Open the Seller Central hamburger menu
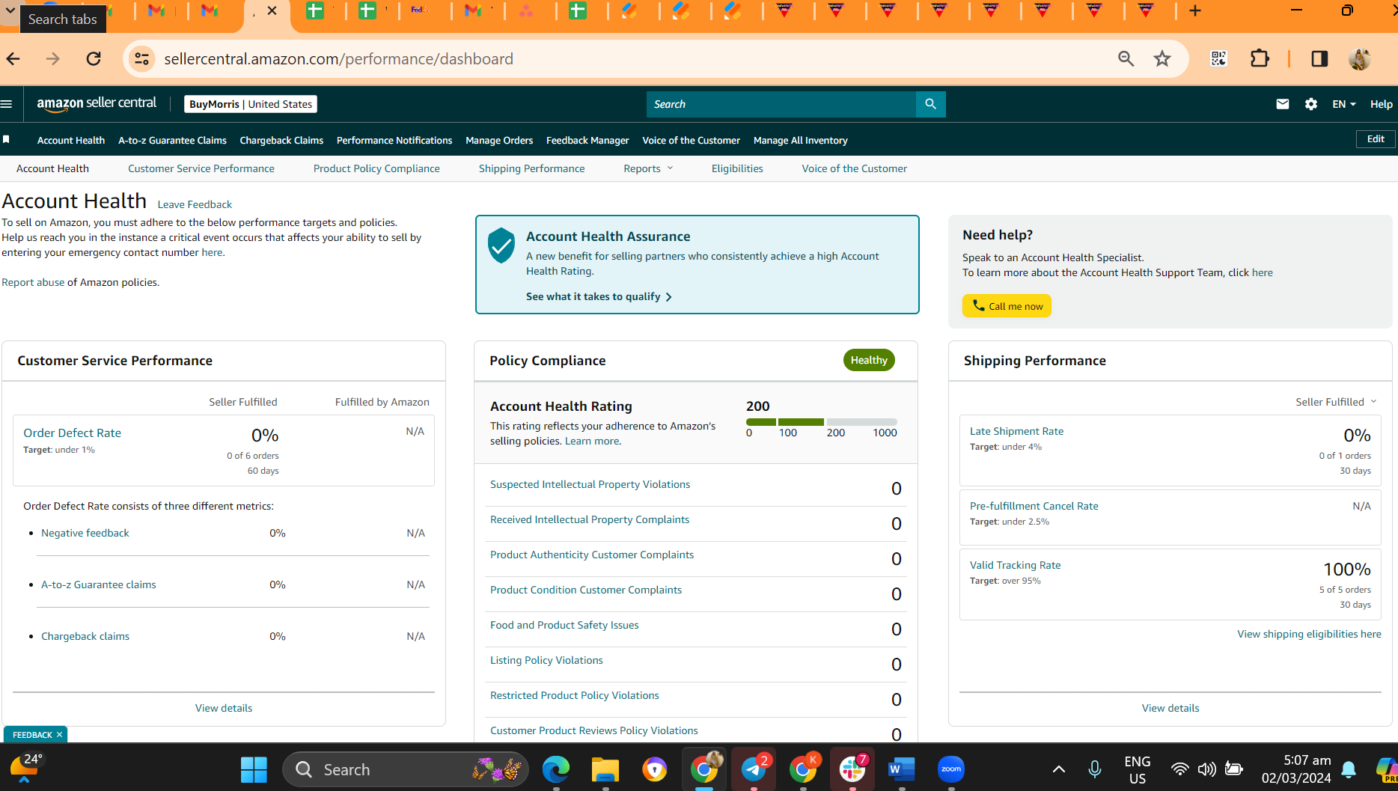 click(7, 104)
